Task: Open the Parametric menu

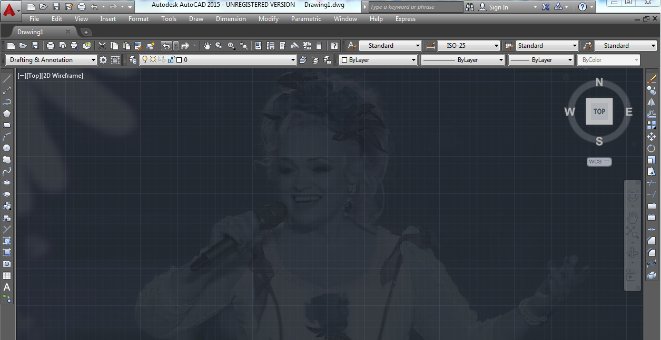Action: coord(306,19)
